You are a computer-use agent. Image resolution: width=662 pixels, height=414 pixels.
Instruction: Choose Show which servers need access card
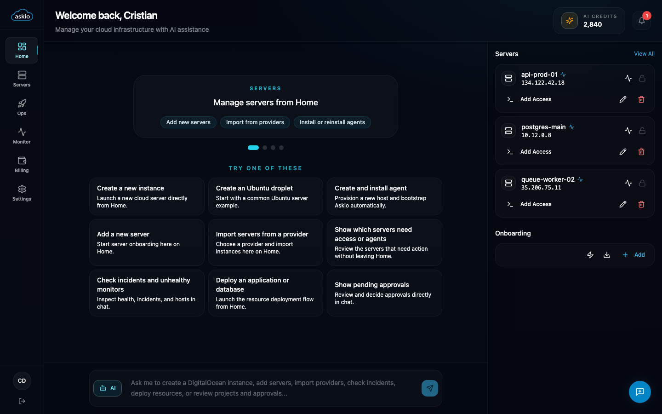[384, 242]
